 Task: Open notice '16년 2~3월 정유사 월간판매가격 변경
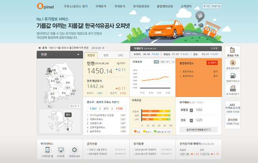pos(68,48)
